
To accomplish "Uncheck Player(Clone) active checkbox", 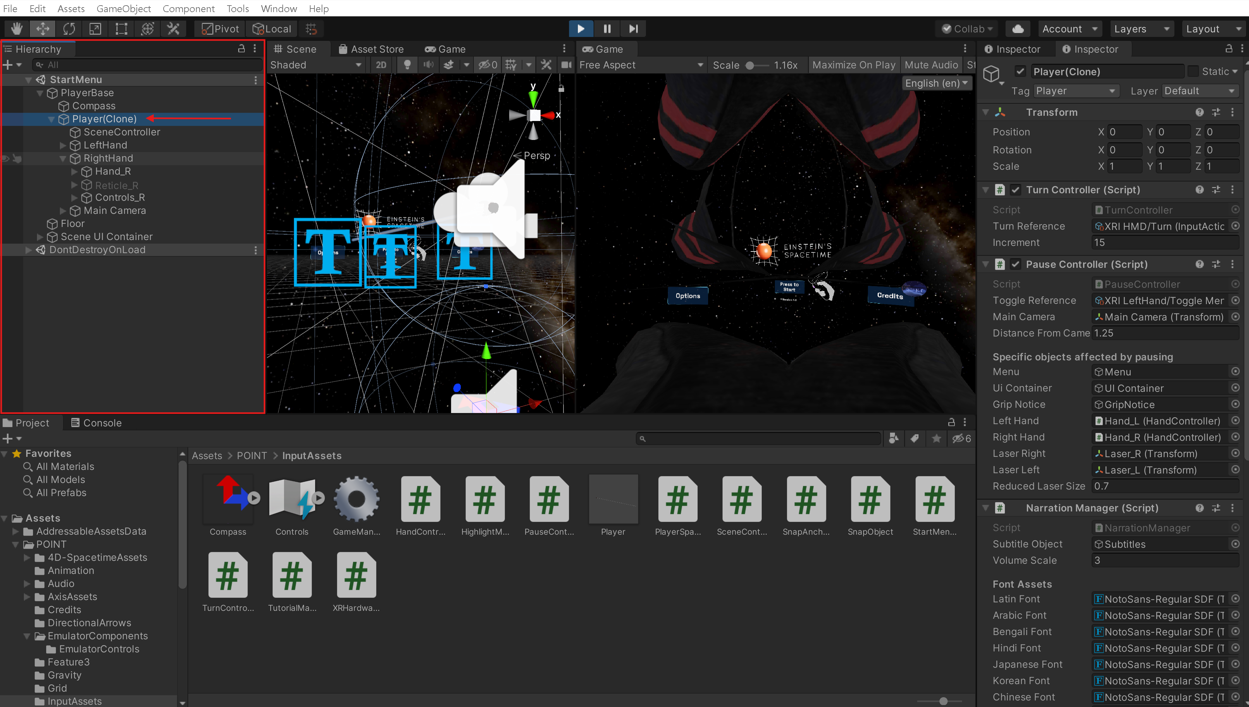I will pyautogui.click(x=1020, y=71).
